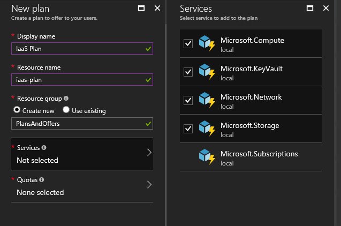Click the Microsoft.Storage service icon

coord(207,129)
